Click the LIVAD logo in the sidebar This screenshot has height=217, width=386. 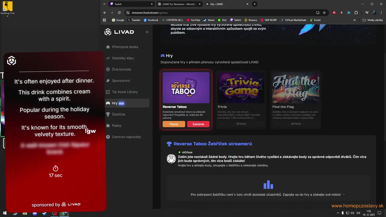coord(119,32)
